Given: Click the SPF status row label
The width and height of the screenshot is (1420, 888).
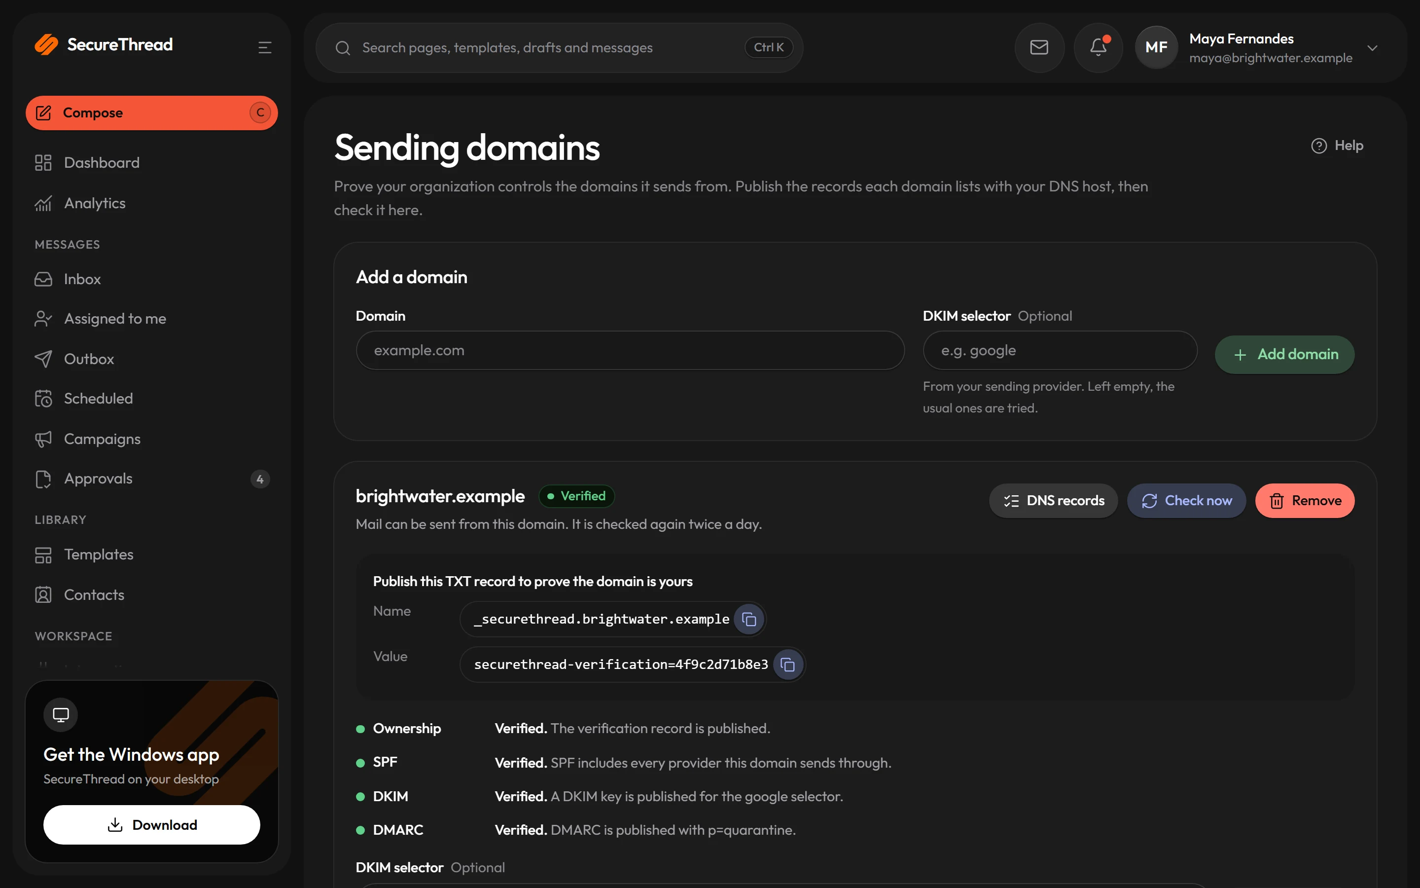Looking at the screenshot, I should 385,762.
